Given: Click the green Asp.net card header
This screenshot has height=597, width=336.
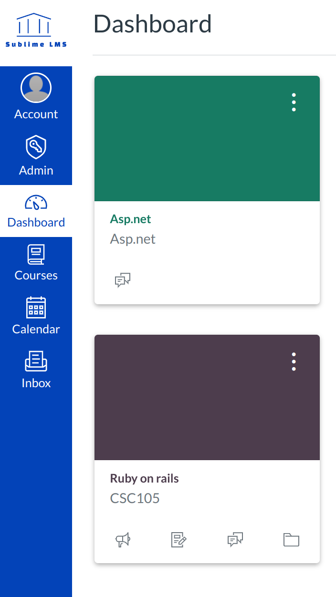Looking at the screenshot, I should tap(191, 143).
